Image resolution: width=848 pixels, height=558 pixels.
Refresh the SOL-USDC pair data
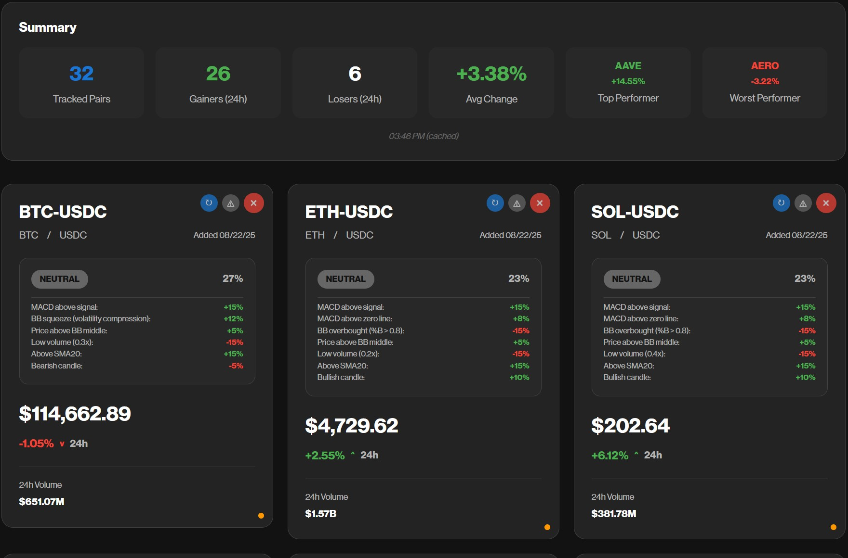point(781,203)
